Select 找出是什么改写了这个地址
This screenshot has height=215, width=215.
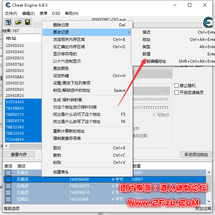87,122
